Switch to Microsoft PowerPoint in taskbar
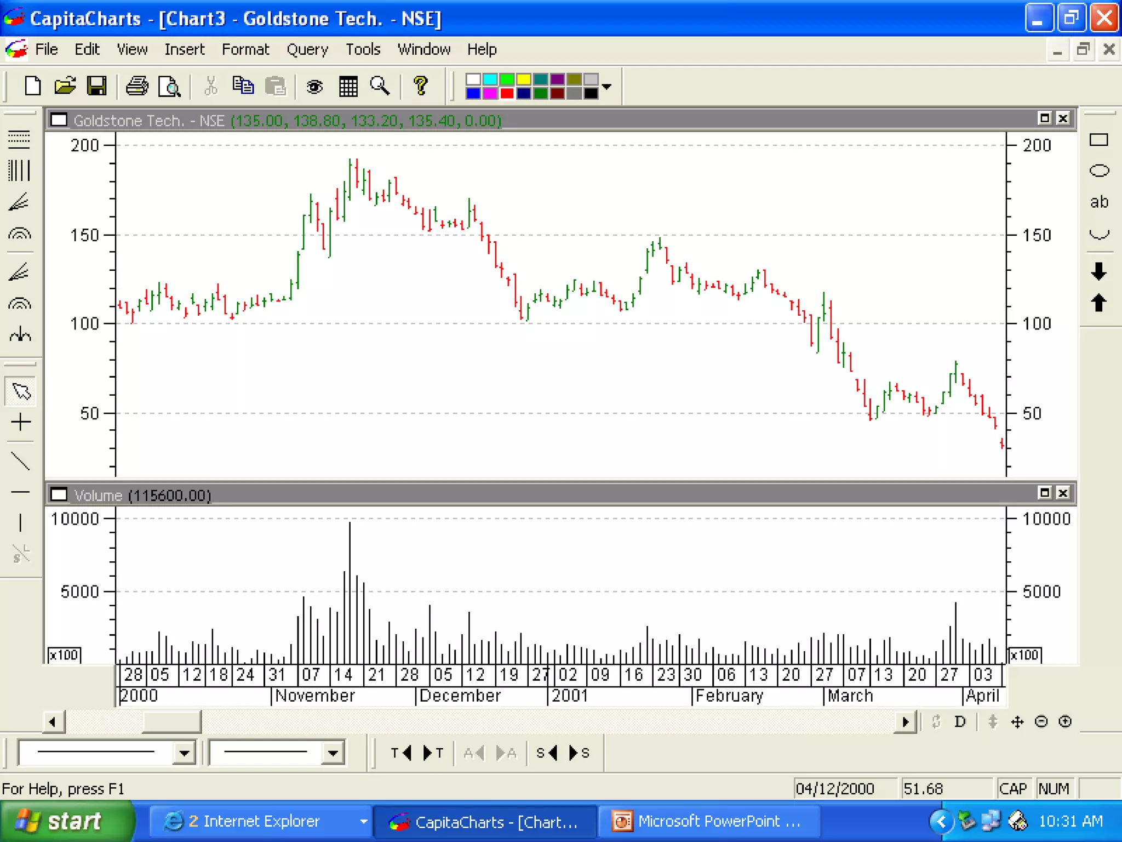1122x842 pixels. 708,821
